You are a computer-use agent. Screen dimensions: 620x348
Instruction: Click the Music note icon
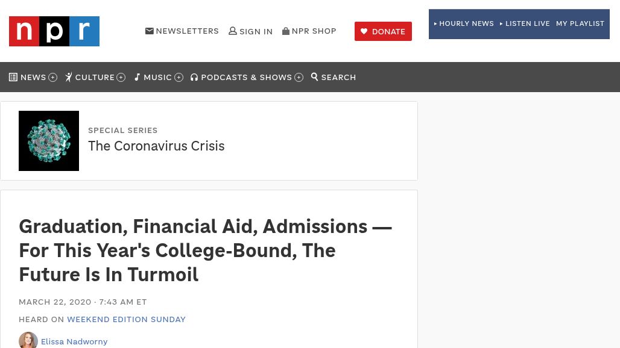pos(137,77)
